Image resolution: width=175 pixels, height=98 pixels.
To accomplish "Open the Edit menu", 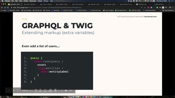I will coord(16,1).
